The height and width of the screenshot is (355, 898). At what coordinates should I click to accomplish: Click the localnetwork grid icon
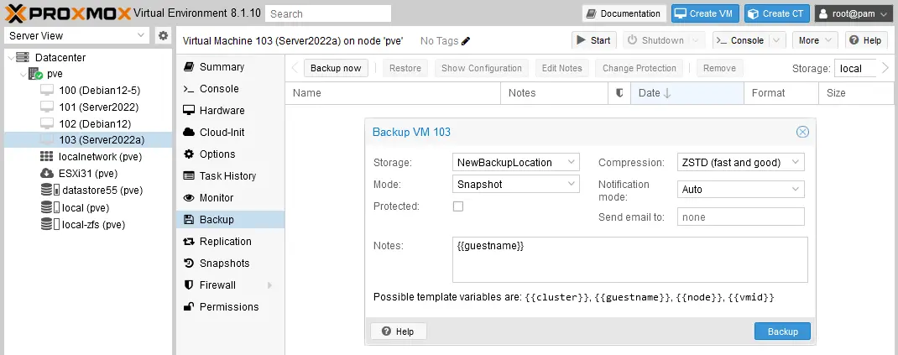pyautogui.click(x=47, y=156)
